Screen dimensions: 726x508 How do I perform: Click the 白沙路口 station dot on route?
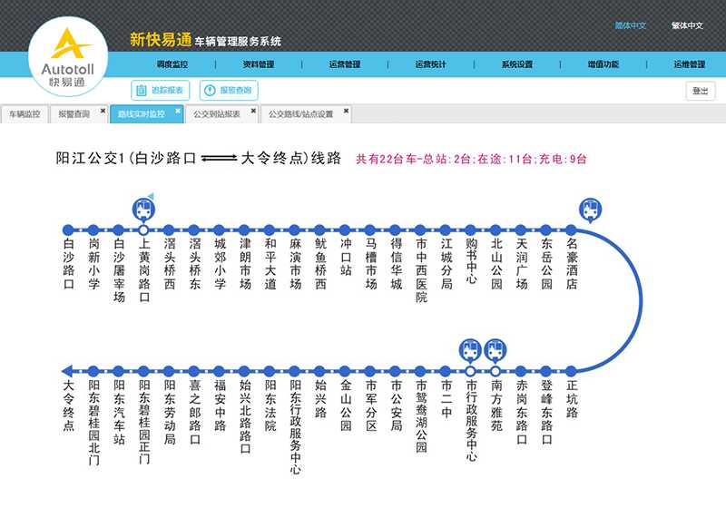[x=68, y=230]
